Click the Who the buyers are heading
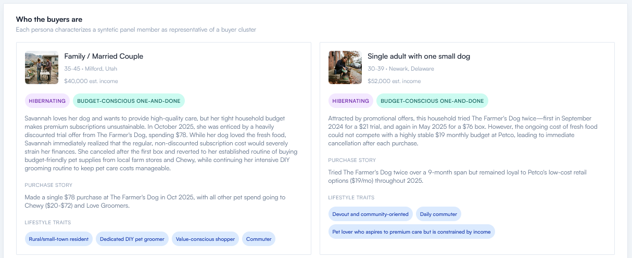632x258 pixels. pos(49,19)
